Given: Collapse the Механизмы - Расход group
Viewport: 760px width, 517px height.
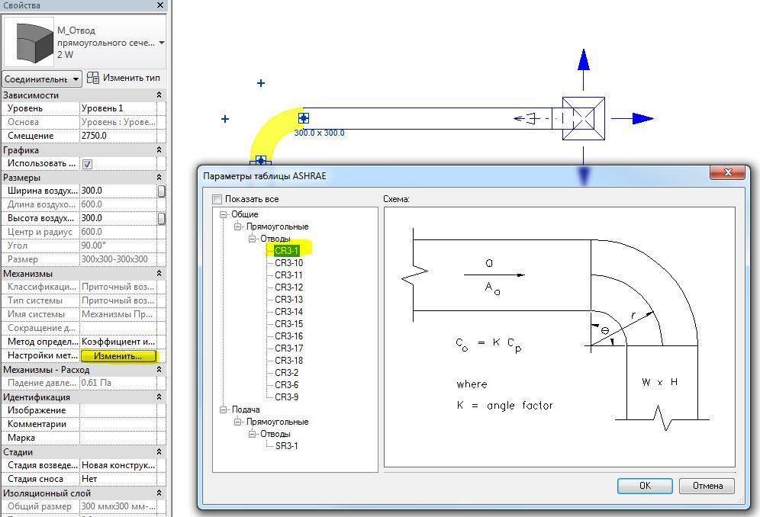Looking at the screenshot, I should (159, 369).
